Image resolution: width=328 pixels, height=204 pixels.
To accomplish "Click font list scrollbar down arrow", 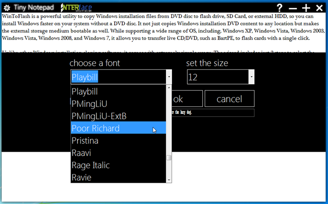I will [x=169, y=180].
